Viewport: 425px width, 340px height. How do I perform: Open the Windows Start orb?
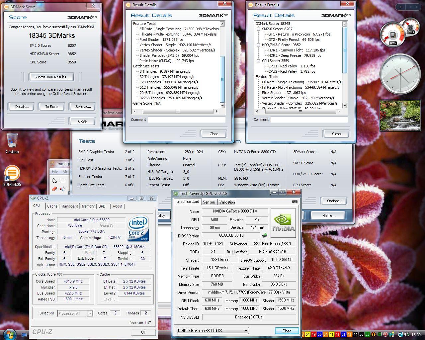click(x=9, y=334)
